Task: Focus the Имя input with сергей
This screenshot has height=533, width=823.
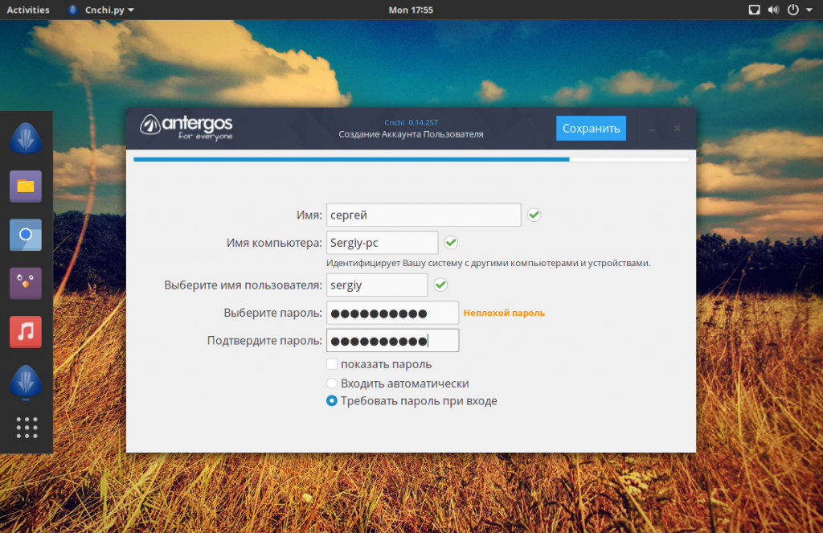Action: (x=424, y=215)
